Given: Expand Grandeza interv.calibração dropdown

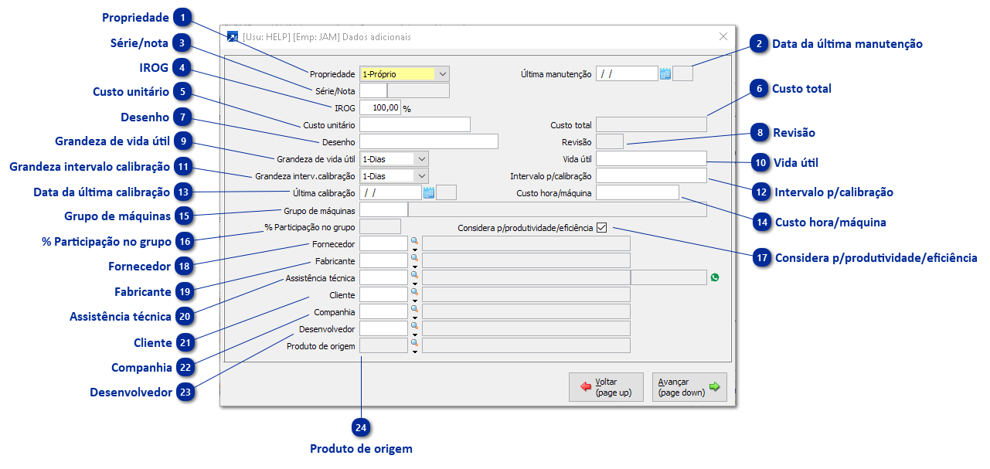Looking at the screenshot, I should (x=420, y=176).
